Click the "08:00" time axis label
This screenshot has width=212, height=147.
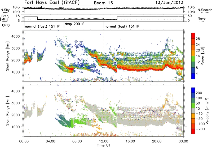tap(77, 141)
